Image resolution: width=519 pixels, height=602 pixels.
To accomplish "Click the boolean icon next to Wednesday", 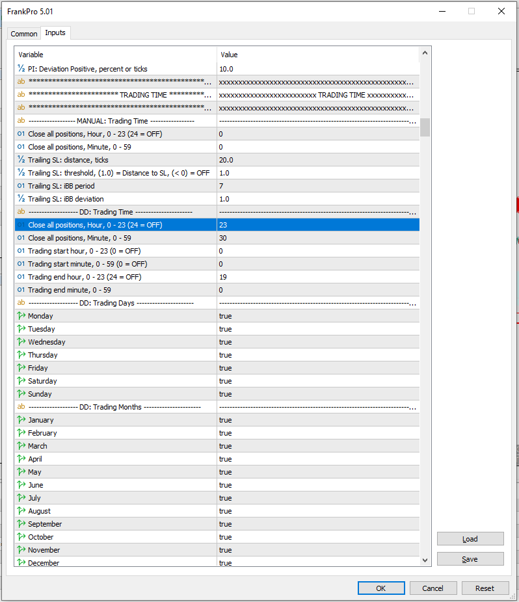I will click(21, 342).
